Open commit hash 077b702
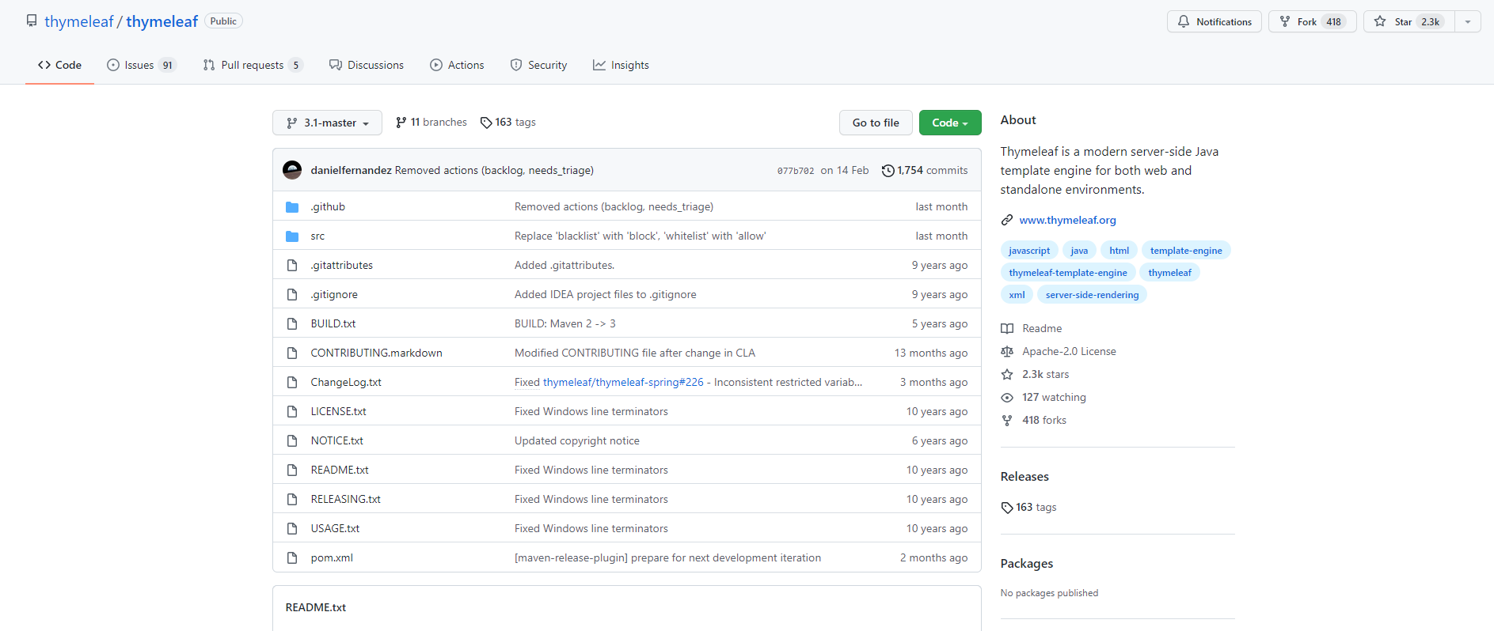This screenshot has width=1494, height=631. [796, 171]
